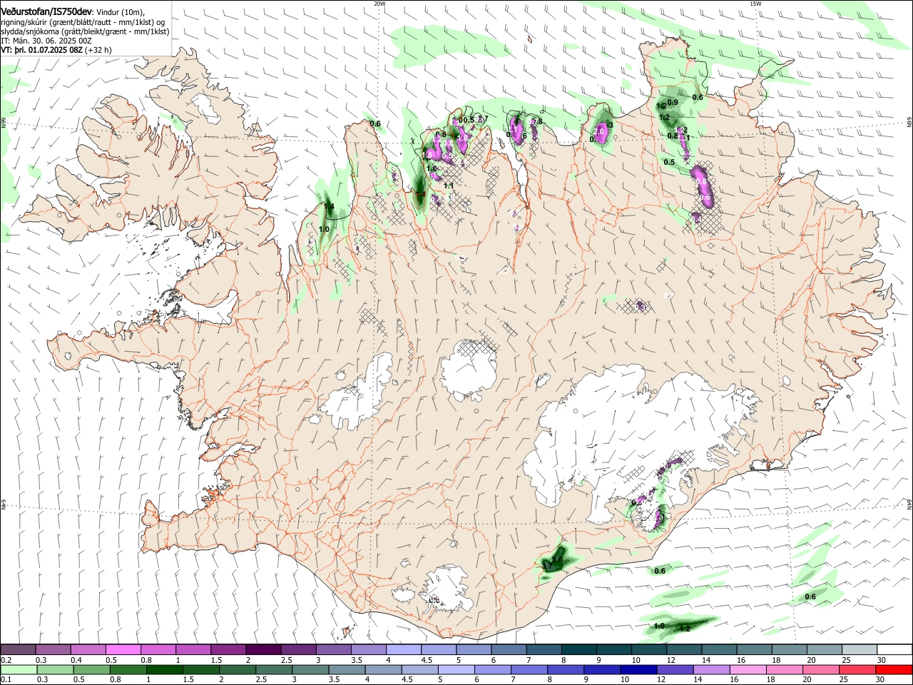Pick the white snow legend swatch labeled 30
The image size is (913, 685).
894,649
